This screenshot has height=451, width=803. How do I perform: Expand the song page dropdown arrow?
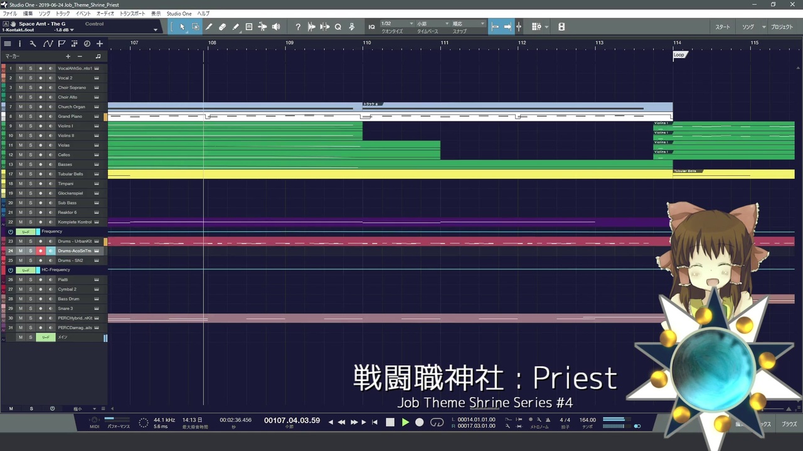(x=763, y=27)
